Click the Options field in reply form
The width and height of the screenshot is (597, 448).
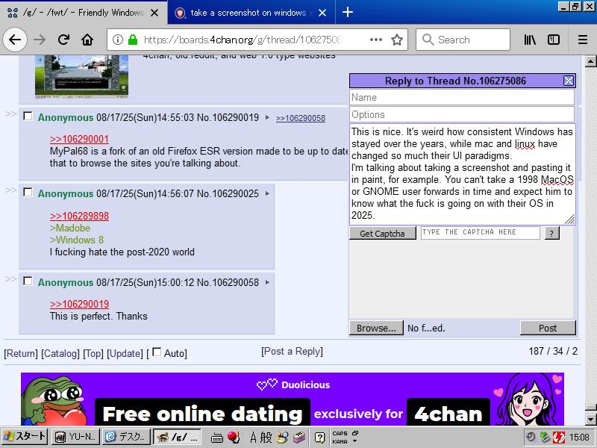[x=462, y=114]
